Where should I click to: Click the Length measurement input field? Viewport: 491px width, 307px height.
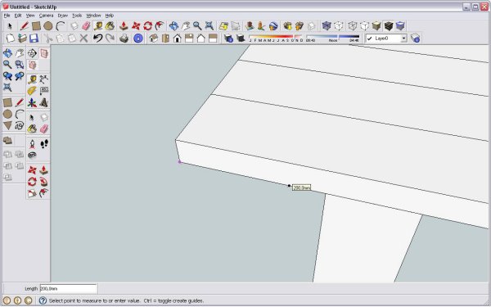[x=68, y=288]
